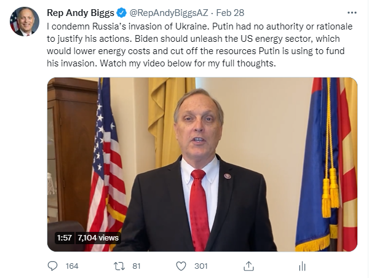Image resolution: width=369 pixels, height=278 pixels.
Task: Like the tweet with heart icon
Action: coord(181,266)
